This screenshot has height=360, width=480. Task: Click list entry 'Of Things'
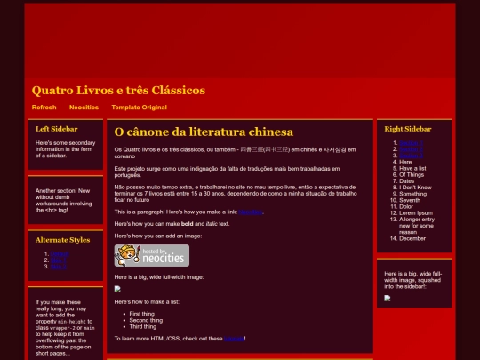point(412,175)
